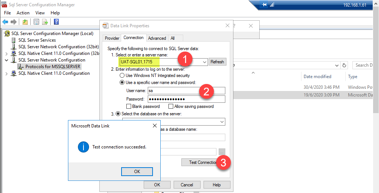
Task: Select Protocols for MSSQLSERVER tree item
Action: tap(53, 67)
